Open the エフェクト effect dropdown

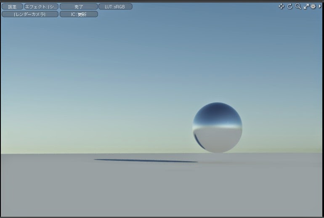(x=41, y=7)
